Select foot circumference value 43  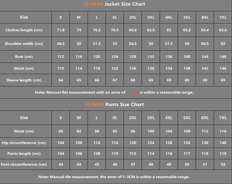point(61,164)
